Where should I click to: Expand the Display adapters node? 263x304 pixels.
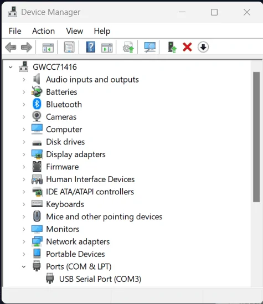24,154
